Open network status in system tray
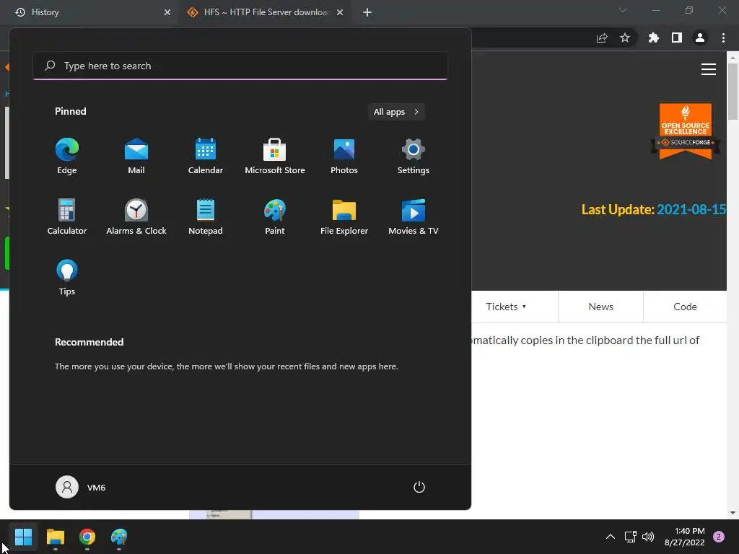The width and height of the screenshot is (739, 554). [630, 537]
